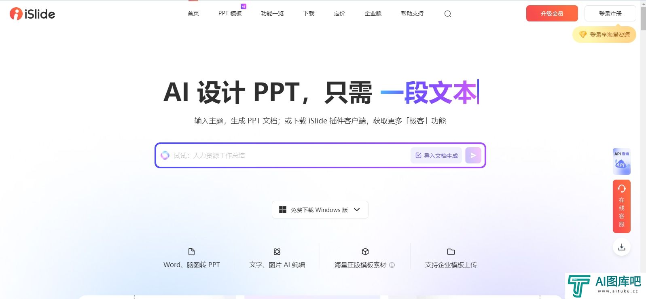
Task: Click the iSlide logo
Action: pyautogui.click(x=32, y=14)
